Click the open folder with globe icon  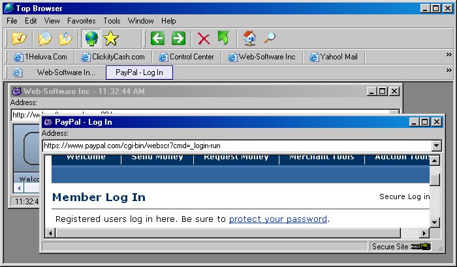pos(44,38)
